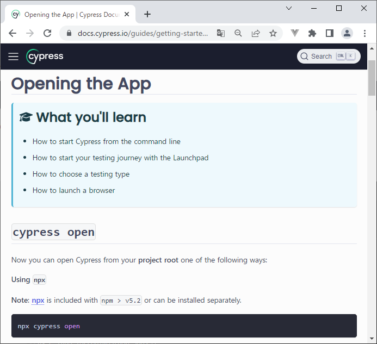Click the browser Forward arrow

[30, 33]
